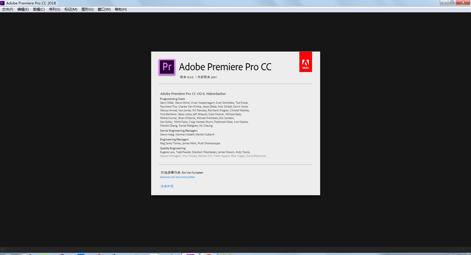Click the 'Quality Engineering' heading
Screen dimensions: 471x255
pos(173,148)
